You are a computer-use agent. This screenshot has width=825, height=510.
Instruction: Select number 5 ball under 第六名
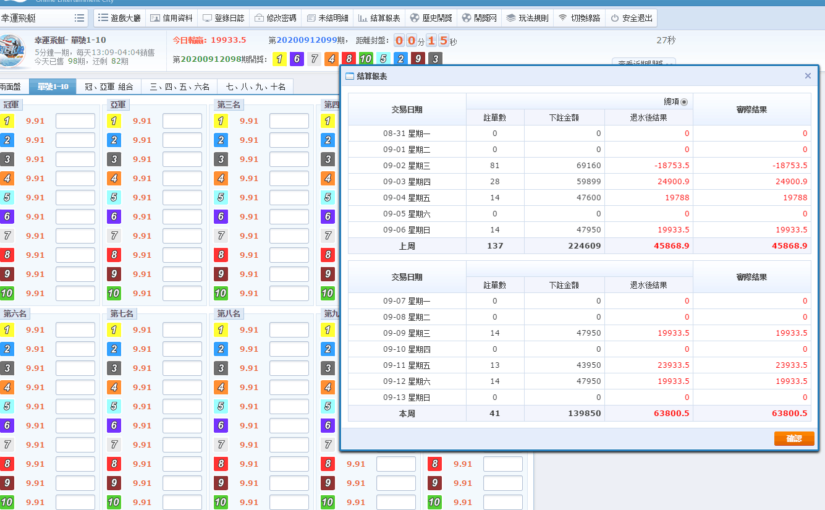pos(7,407)
